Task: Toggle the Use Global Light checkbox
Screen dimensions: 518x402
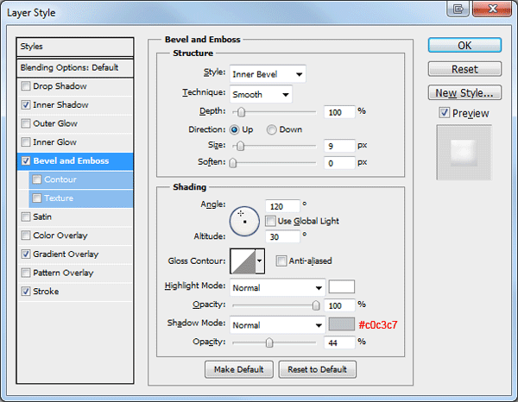Action: [270, 221]
